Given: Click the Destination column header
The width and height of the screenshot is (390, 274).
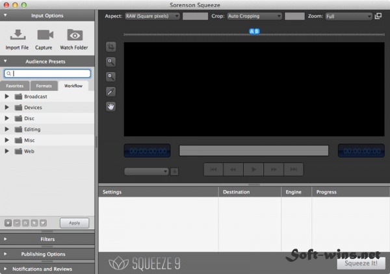Looking at the screenshot, I should coord(250,192).
